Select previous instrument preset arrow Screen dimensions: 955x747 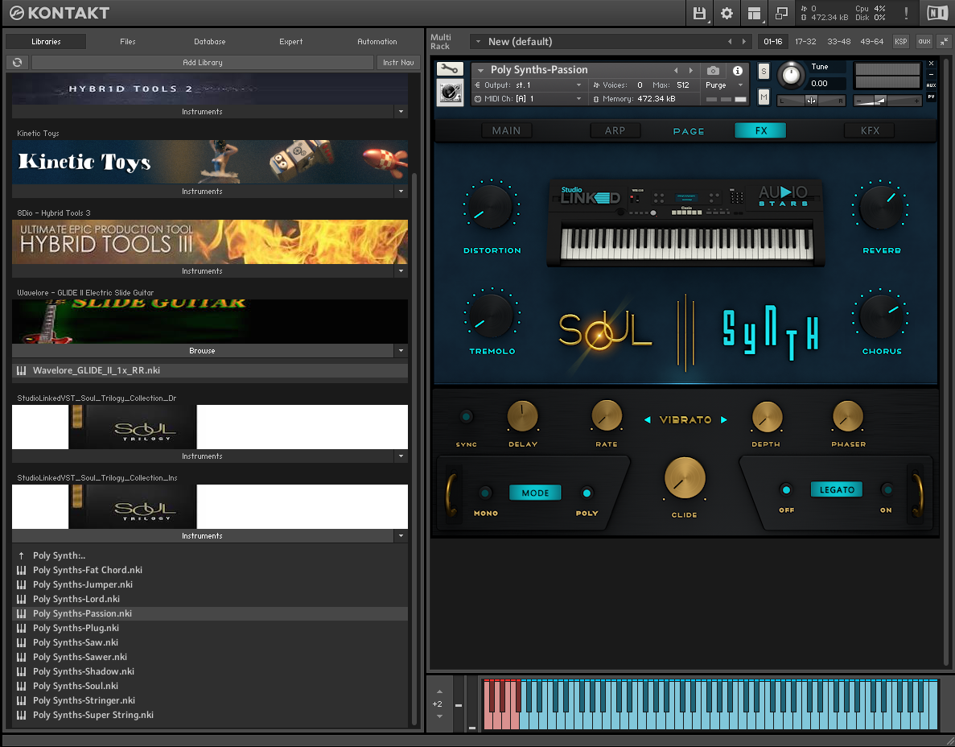coord(676,70)
